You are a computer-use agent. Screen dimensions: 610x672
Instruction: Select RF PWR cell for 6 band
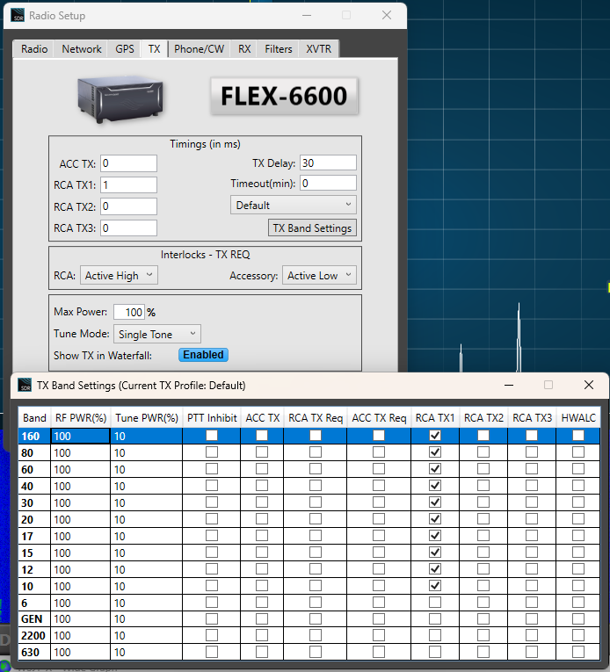(81, 603)
